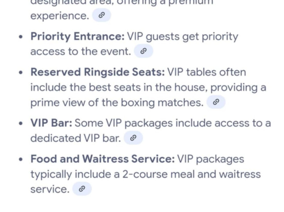Open source link after "service."

click(82, 189)
